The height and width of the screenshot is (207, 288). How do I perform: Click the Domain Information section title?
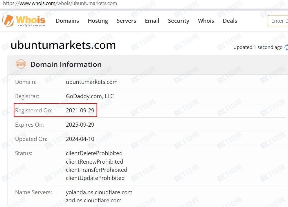tap(66, 64)
